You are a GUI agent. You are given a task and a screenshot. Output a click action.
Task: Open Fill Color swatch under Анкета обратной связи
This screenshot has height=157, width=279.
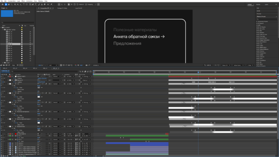[x=39, y=123]
